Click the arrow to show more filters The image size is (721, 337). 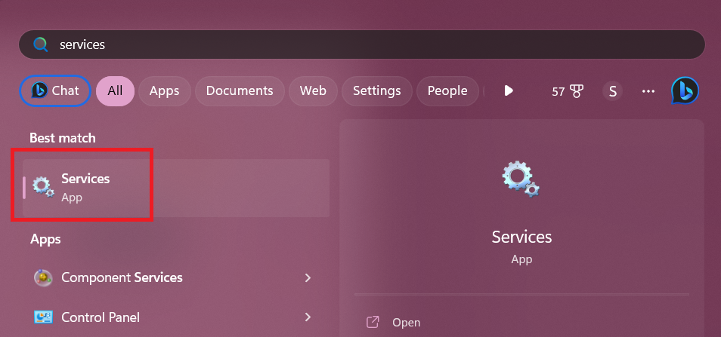(509, 91)
